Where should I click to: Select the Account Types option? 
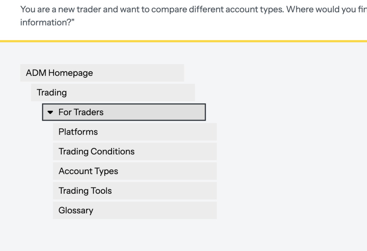(x=88, y=171)
